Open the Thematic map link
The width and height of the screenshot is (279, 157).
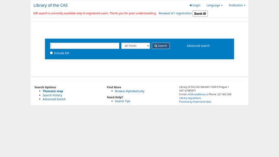point(53,91)
